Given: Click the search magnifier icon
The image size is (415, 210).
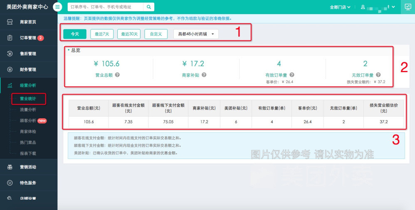Looking at the screenshot, I should [x=148, y=7].
